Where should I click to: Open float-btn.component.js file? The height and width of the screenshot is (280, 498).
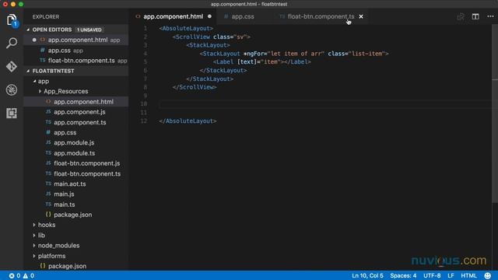pos(76,163)
